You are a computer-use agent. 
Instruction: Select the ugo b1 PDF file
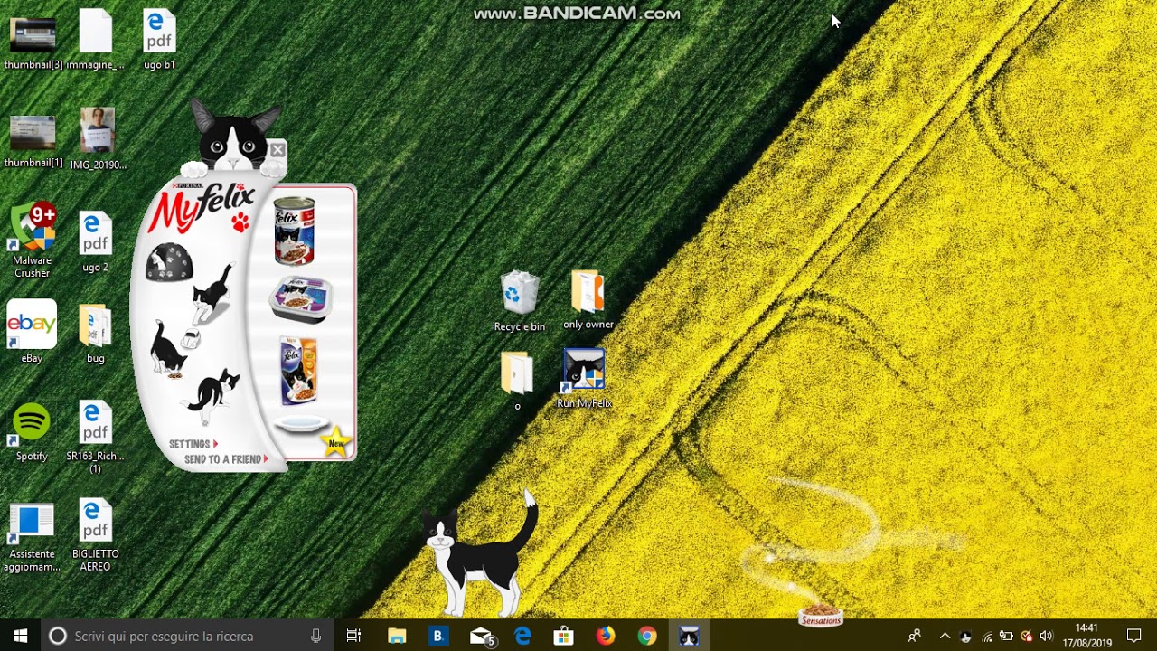click(159, 41)
